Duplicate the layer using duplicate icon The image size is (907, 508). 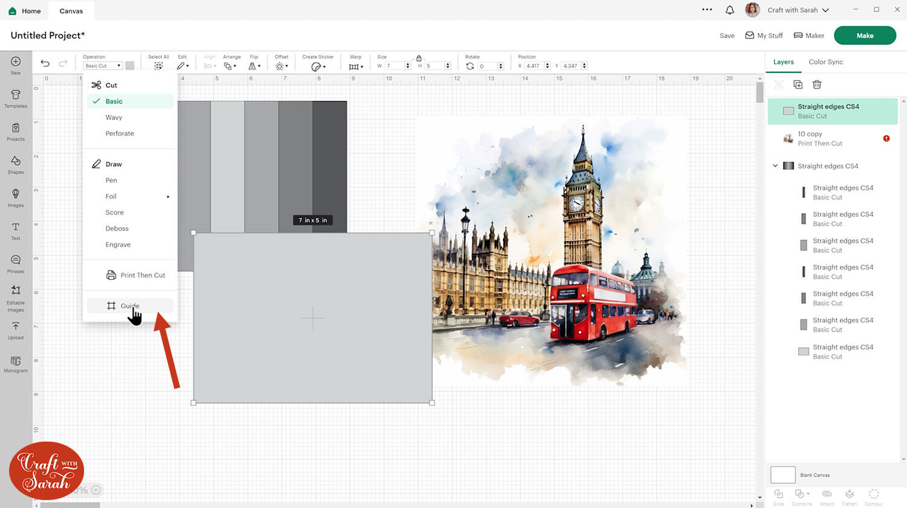point(798,85)
